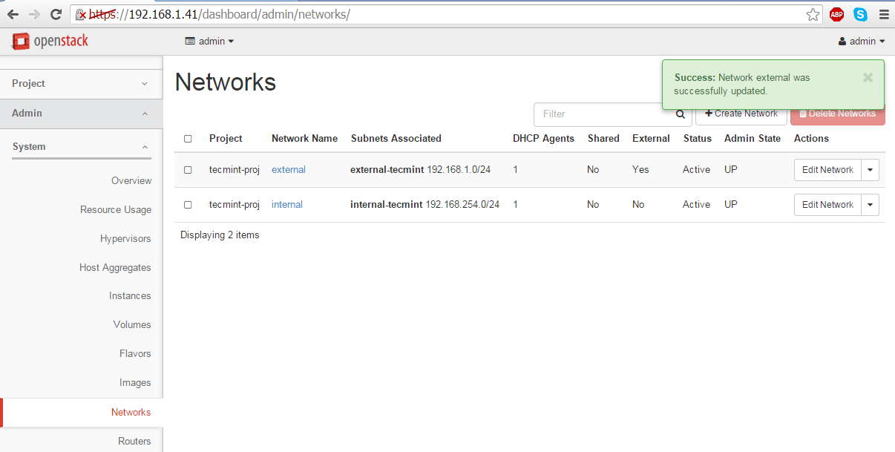The width and height of the screenshot is (895, 452).
Task: Click the Displaying 2 items footer text
Action: point(220,235)
